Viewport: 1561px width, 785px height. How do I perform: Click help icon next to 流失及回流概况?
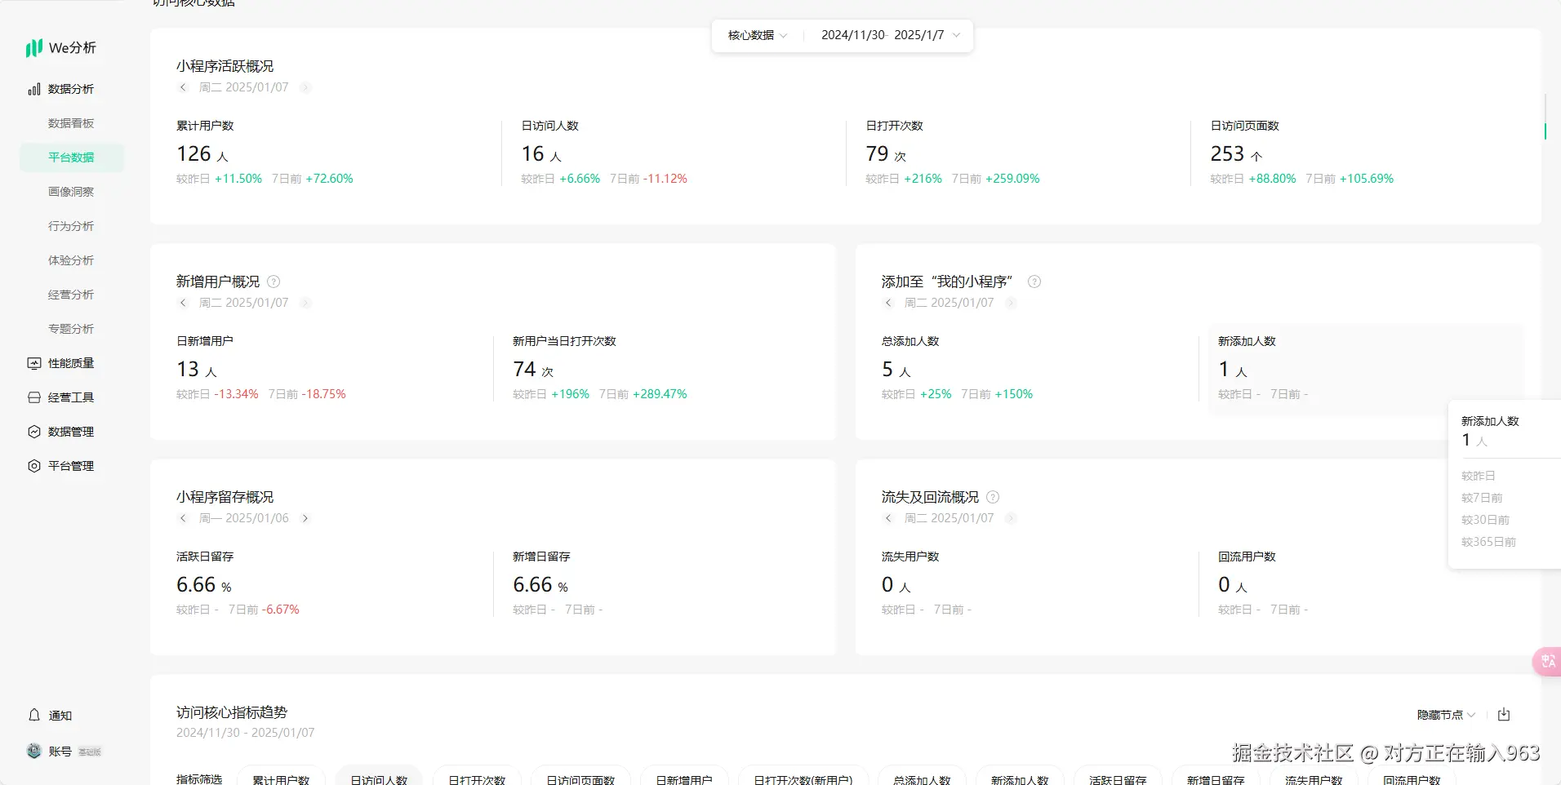click(x=993, y=497)
